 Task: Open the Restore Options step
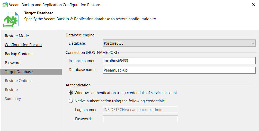(x=19, y=81)
